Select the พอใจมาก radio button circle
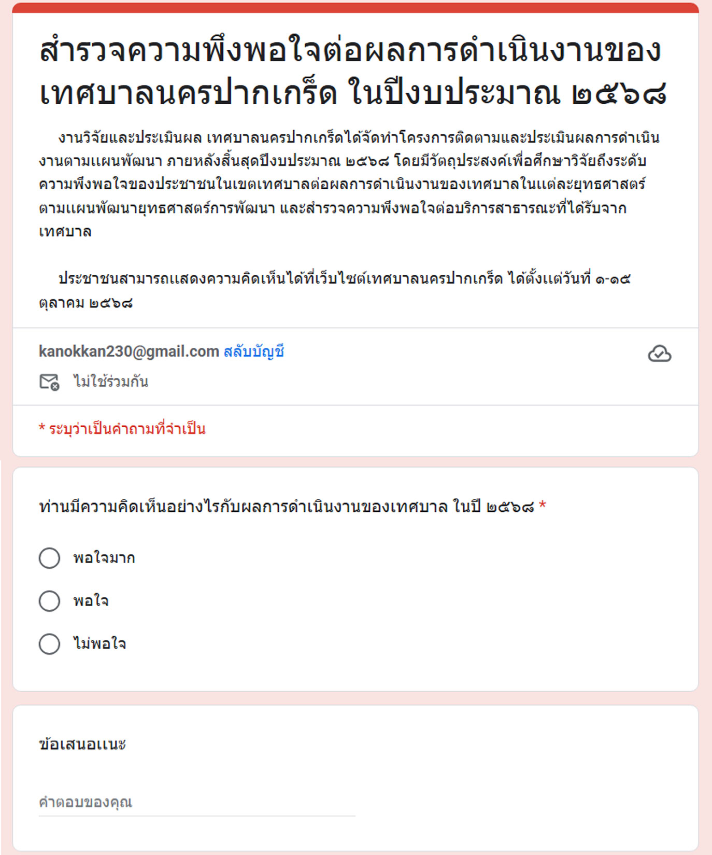Image resolution: width=712 pixels, height=855 pixels. click(x=50, y=558)
